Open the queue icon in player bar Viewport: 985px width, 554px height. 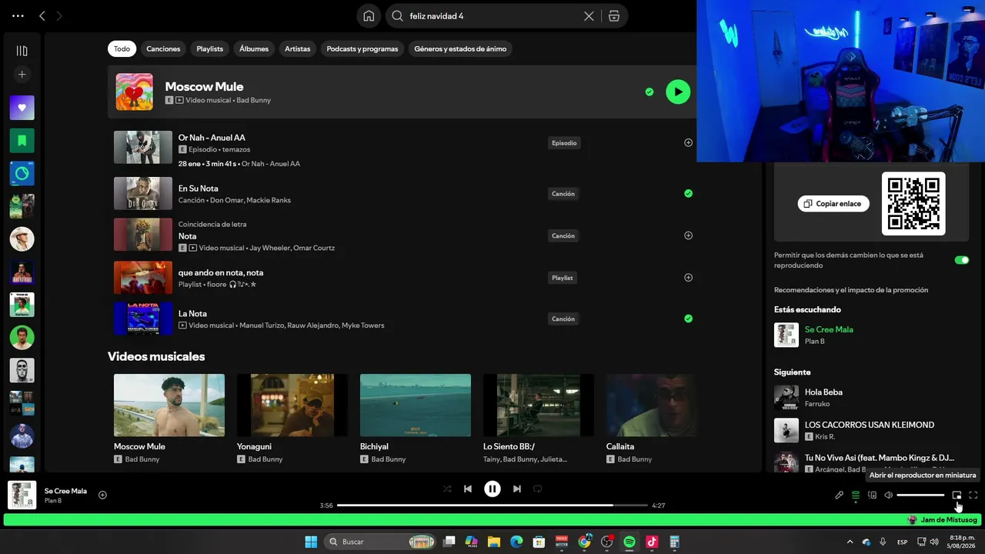click(855, 496)
